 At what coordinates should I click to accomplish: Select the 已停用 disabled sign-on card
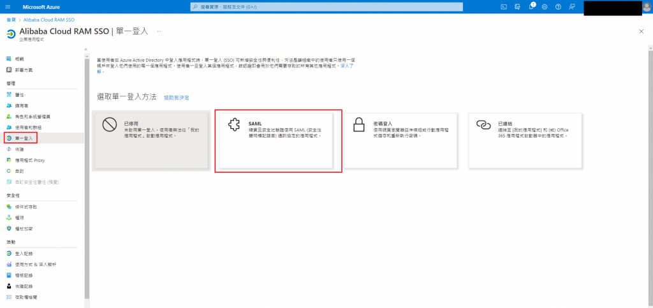coord(151,141)
